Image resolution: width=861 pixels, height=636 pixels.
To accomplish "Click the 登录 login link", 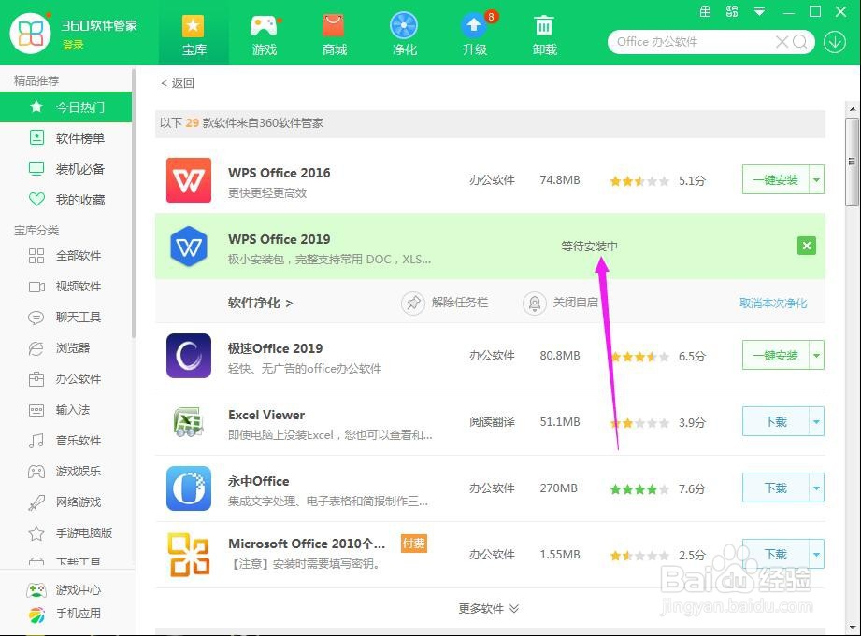I will coord(73,45).
